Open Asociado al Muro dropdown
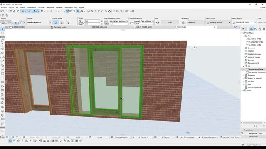The width and height of the screenshot is (266, 149). 244,22
